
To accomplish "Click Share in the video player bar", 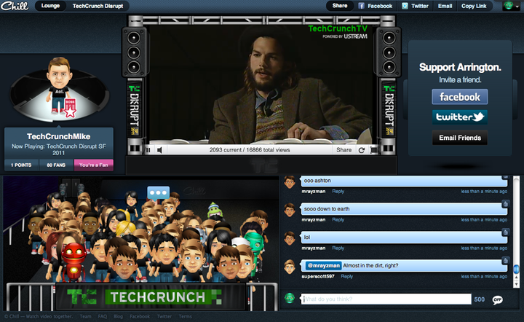I will coord(344,150).
